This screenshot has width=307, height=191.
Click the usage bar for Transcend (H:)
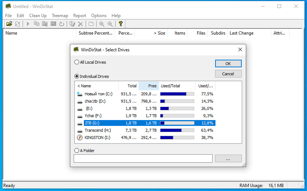[177, 130]
